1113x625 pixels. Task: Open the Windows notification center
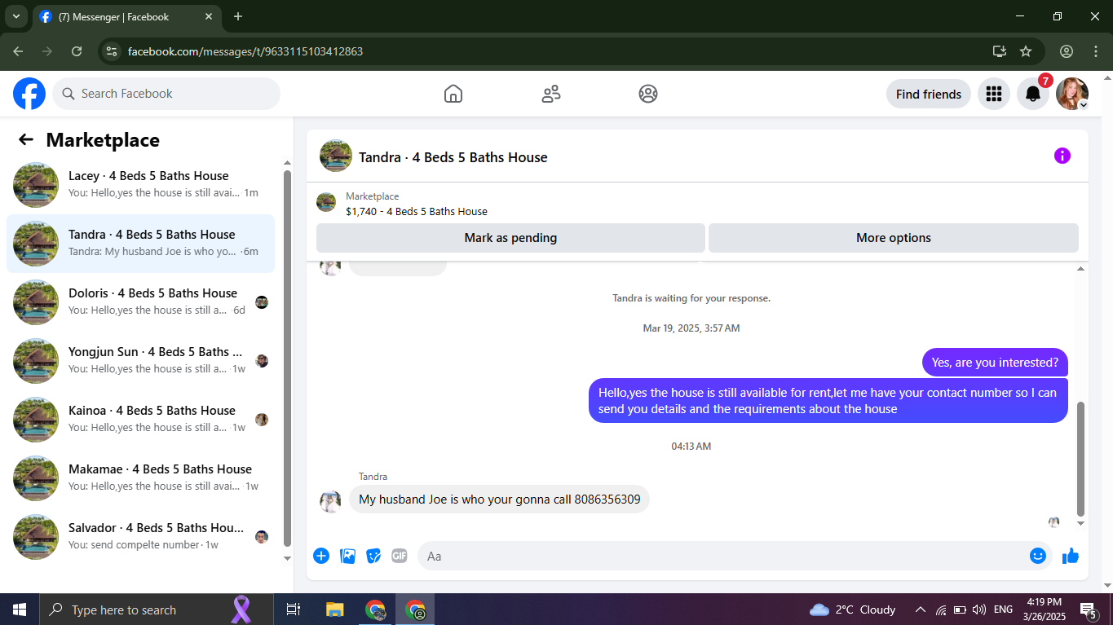1088,610
